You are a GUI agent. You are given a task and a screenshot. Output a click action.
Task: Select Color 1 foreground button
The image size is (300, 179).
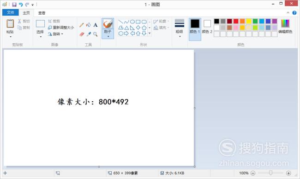pyautogui.click(x=195, y=29)
